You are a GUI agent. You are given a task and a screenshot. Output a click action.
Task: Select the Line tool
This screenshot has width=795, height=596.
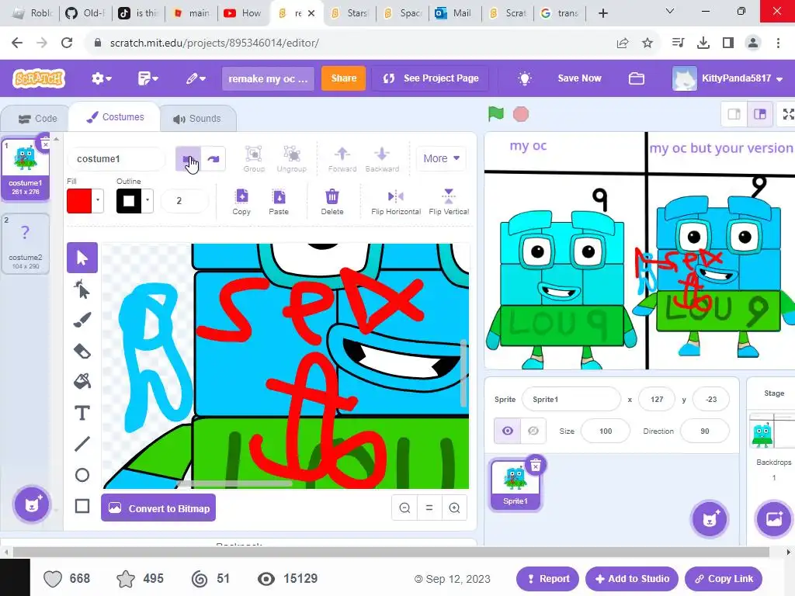[82, 444]
